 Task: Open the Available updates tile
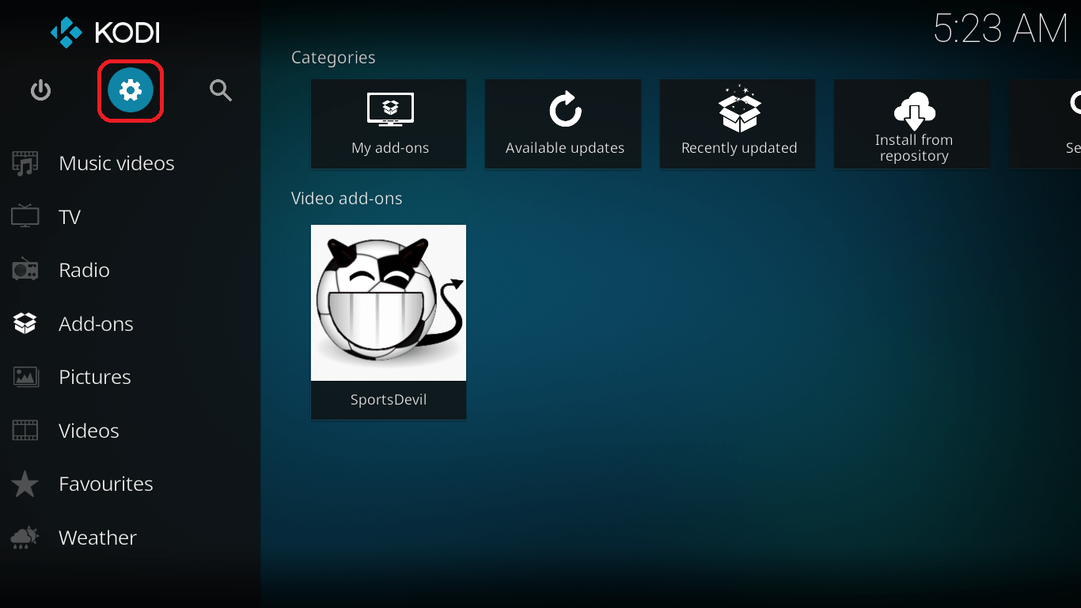pos(563,123)
